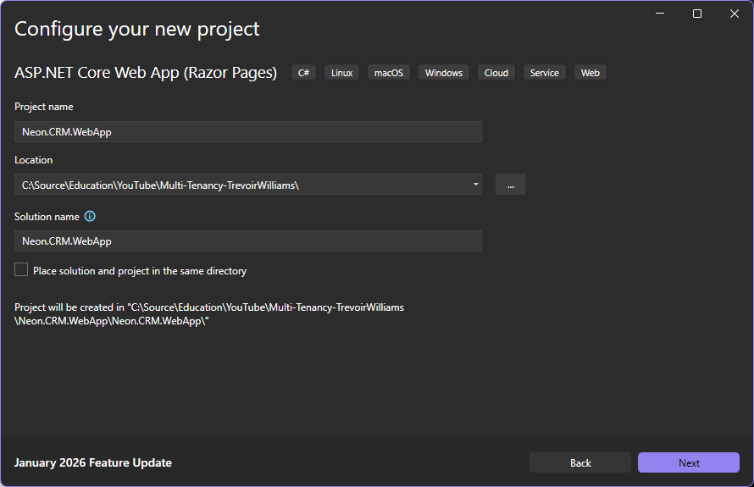The width and height of the screenshot is (754, 487).
Task: Click the Solution name text field
Action: [247, 241]
